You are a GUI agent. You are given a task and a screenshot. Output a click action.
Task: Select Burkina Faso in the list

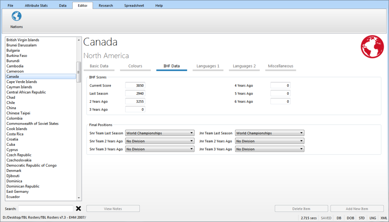coord(41,55)
